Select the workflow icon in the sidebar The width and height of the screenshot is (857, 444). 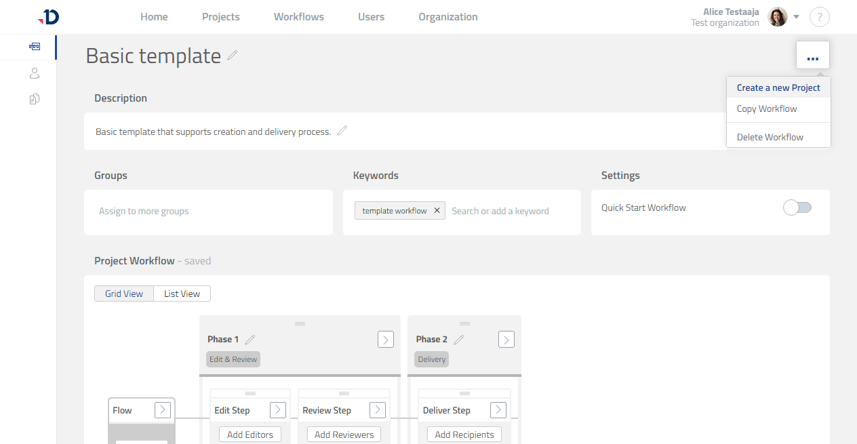tap(34, 47)
